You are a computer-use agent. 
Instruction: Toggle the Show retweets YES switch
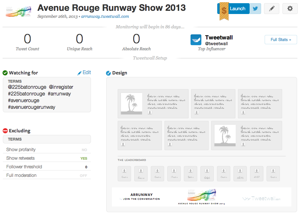(x=84, y=158)
